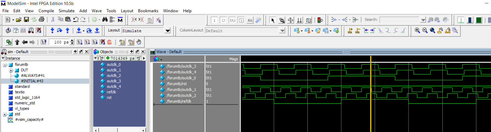Select refclk in Objects panel

point(111,92)
